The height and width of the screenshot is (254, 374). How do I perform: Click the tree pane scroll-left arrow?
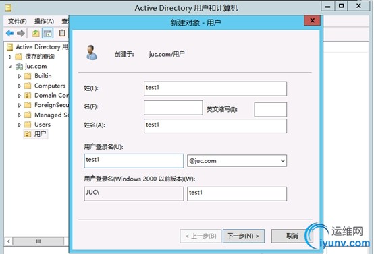click(x=8, y=241)
